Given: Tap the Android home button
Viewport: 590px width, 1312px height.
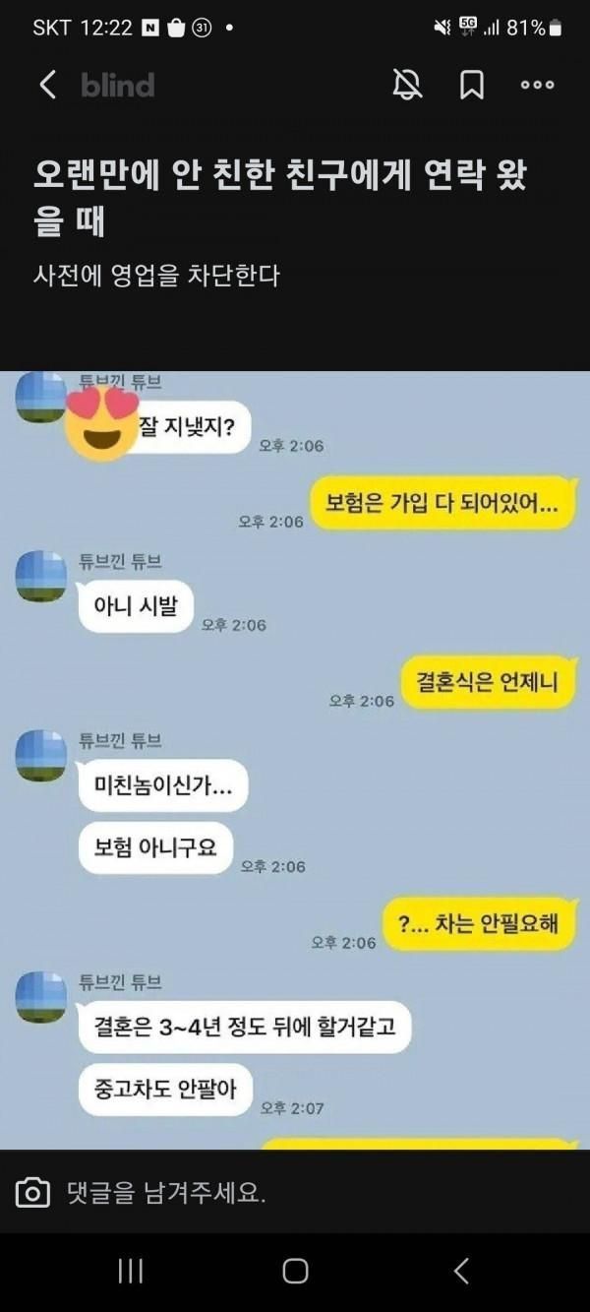Looking at the screenshot, I should click(295, 1271).
